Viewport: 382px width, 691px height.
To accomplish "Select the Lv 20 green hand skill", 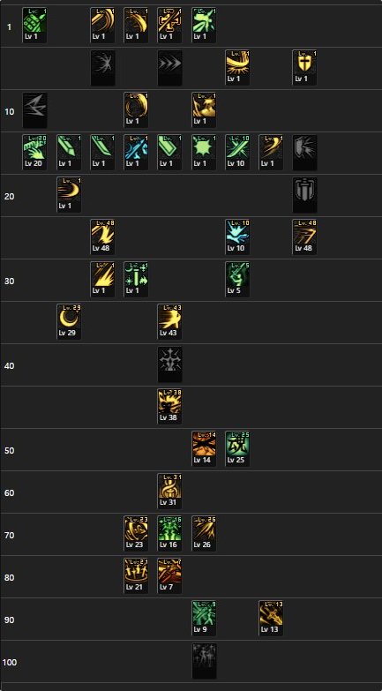I will 34,153.
